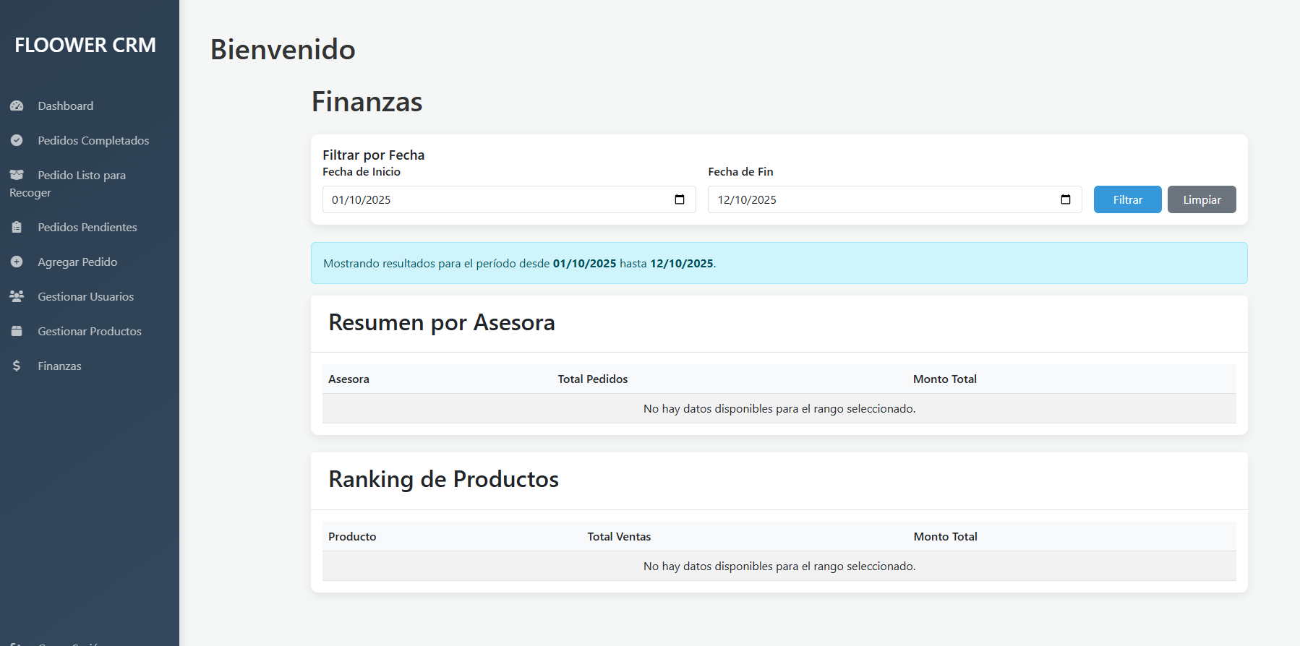This screenshot has height=646, width=1300.
Task: Click the Pedidos Completados checkmark icon
Action: 17,140
